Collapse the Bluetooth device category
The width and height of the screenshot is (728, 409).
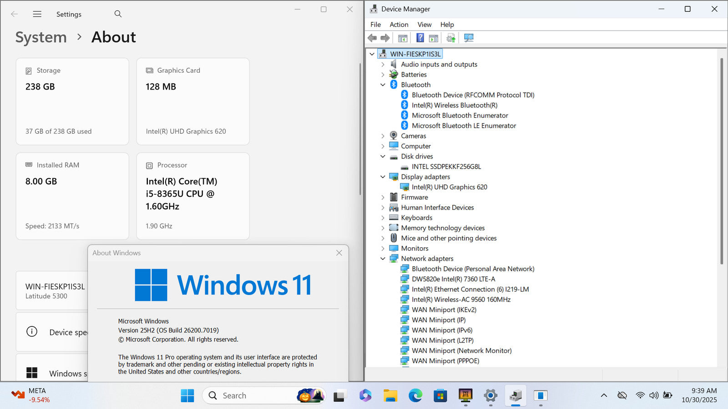point(383,85)
